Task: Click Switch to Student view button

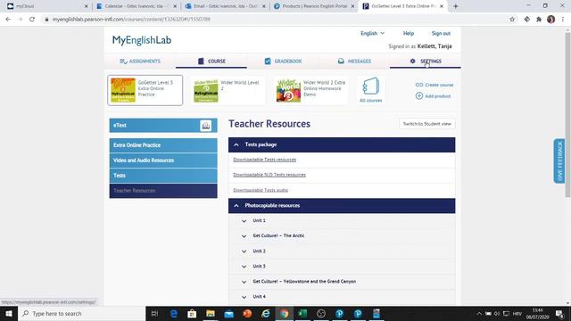Action: (x=426, y=124)
